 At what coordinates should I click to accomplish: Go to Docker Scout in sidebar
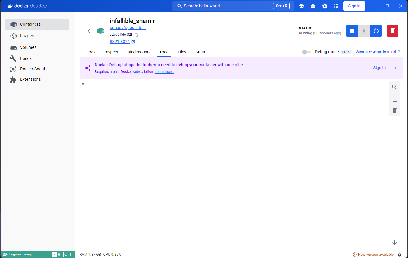(x=37, y=69)
